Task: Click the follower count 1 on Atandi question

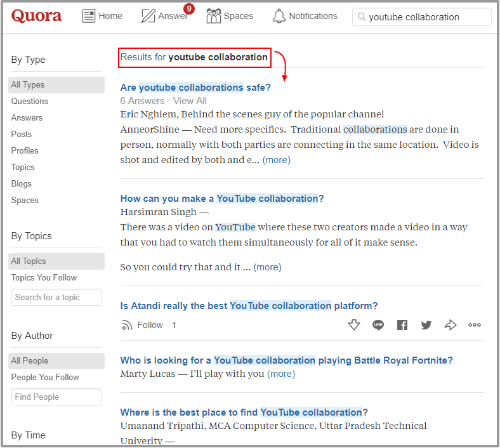Action: tap(174, 325)
